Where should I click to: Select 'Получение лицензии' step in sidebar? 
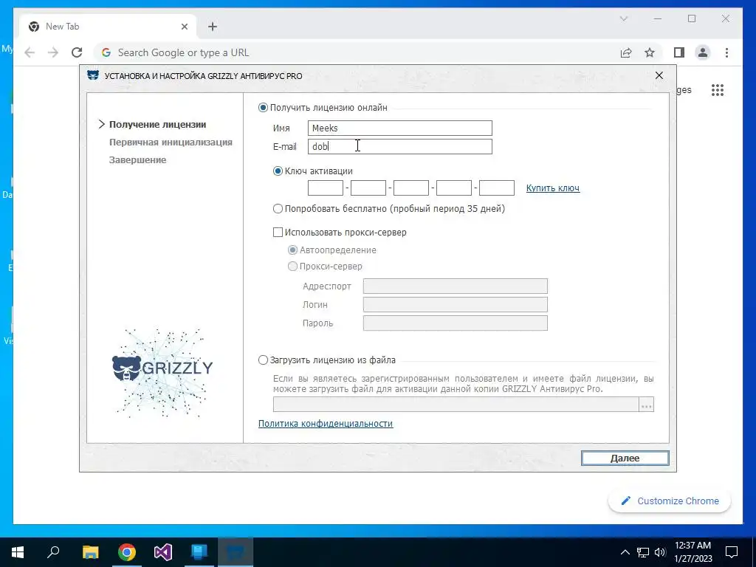click(x=158, y=124)
